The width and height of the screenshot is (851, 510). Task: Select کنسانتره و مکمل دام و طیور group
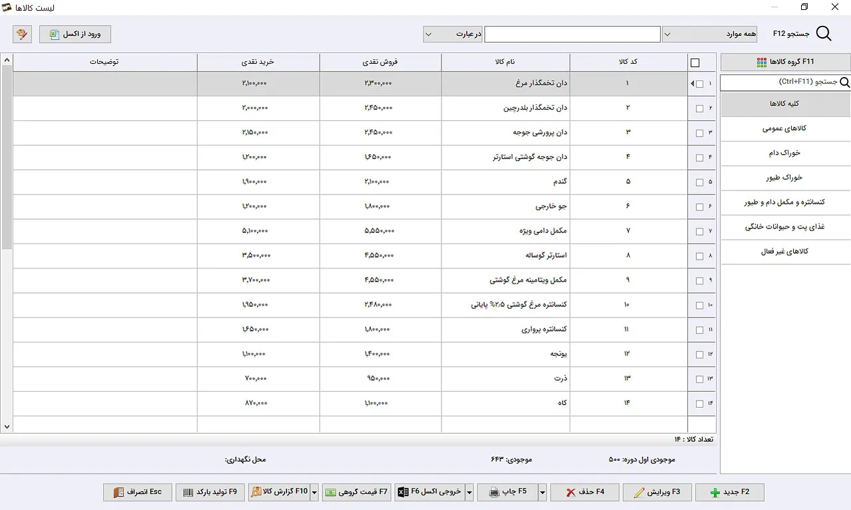(785, 203)
